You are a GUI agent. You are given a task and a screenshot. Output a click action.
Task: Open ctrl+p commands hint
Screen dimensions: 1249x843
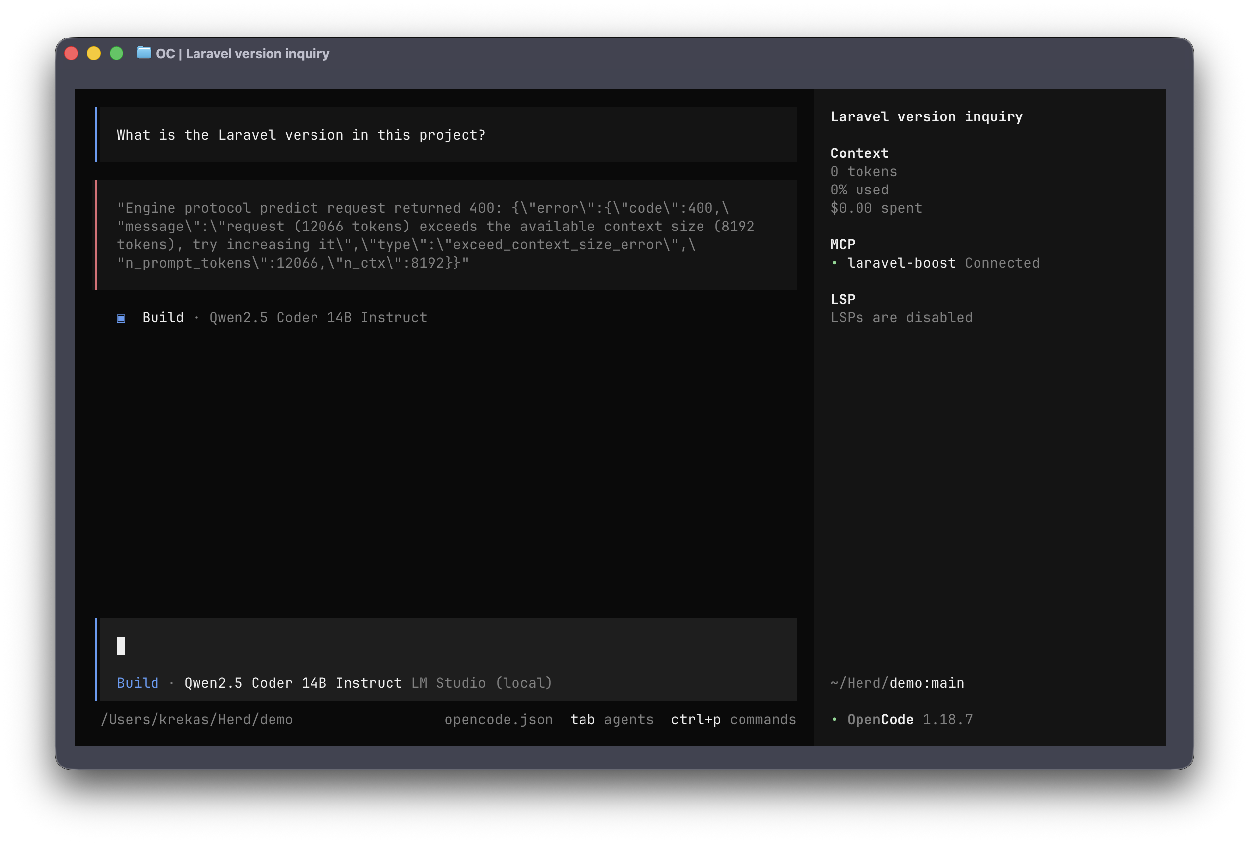coord(733,720)
